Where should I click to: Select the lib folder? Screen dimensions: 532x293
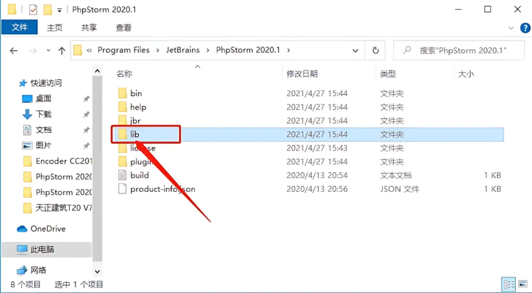coord(308,135)
